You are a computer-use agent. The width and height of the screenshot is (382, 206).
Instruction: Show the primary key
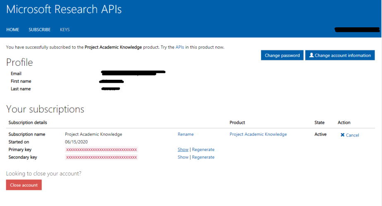click(183, 150)
